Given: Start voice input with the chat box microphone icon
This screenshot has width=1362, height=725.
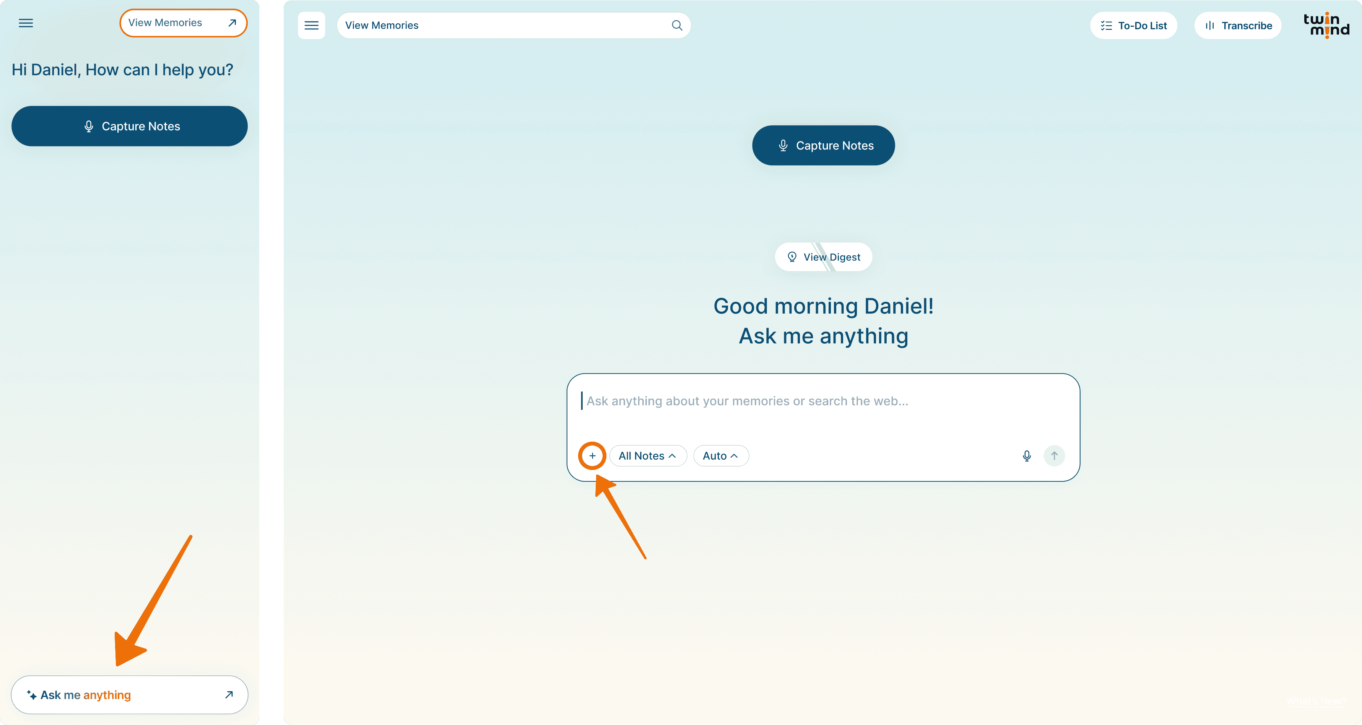Looking at the screenshot, I should click(1027, 456).
